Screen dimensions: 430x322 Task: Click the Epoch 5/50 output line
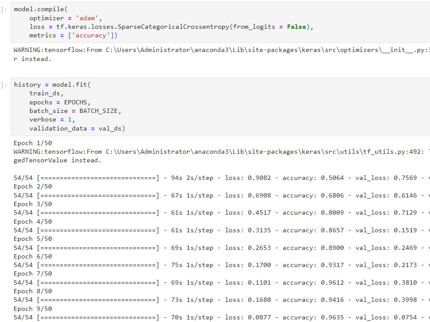pos(33,239)
